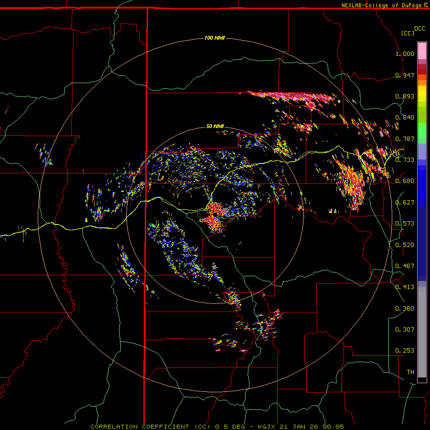Select the 0.307 color scale value
This screenshot has width=430, height=430.
point(405,329)
